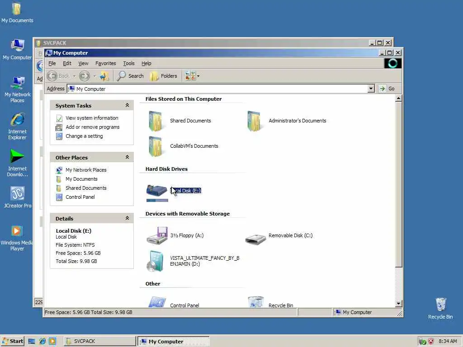Click the Go button
Screen dimensions: 463x347
pyautogui.click(x=387, y=89)
